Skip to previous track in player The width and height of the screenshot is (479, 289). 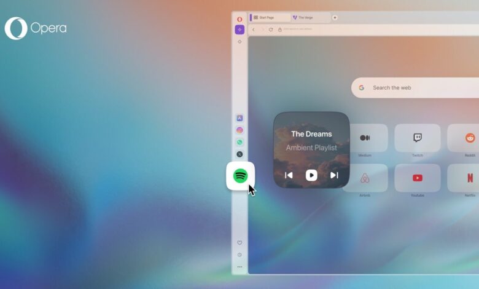coord(289,175)
